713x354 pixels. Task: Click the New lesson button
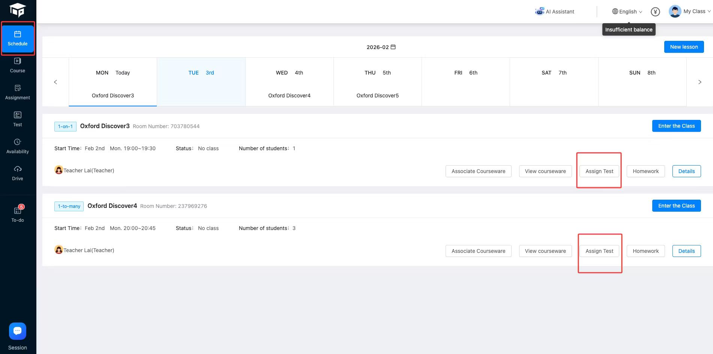[x=684, y=47]
